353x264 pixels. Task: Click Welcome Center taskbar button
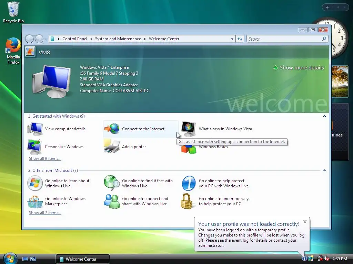(83, 259)
